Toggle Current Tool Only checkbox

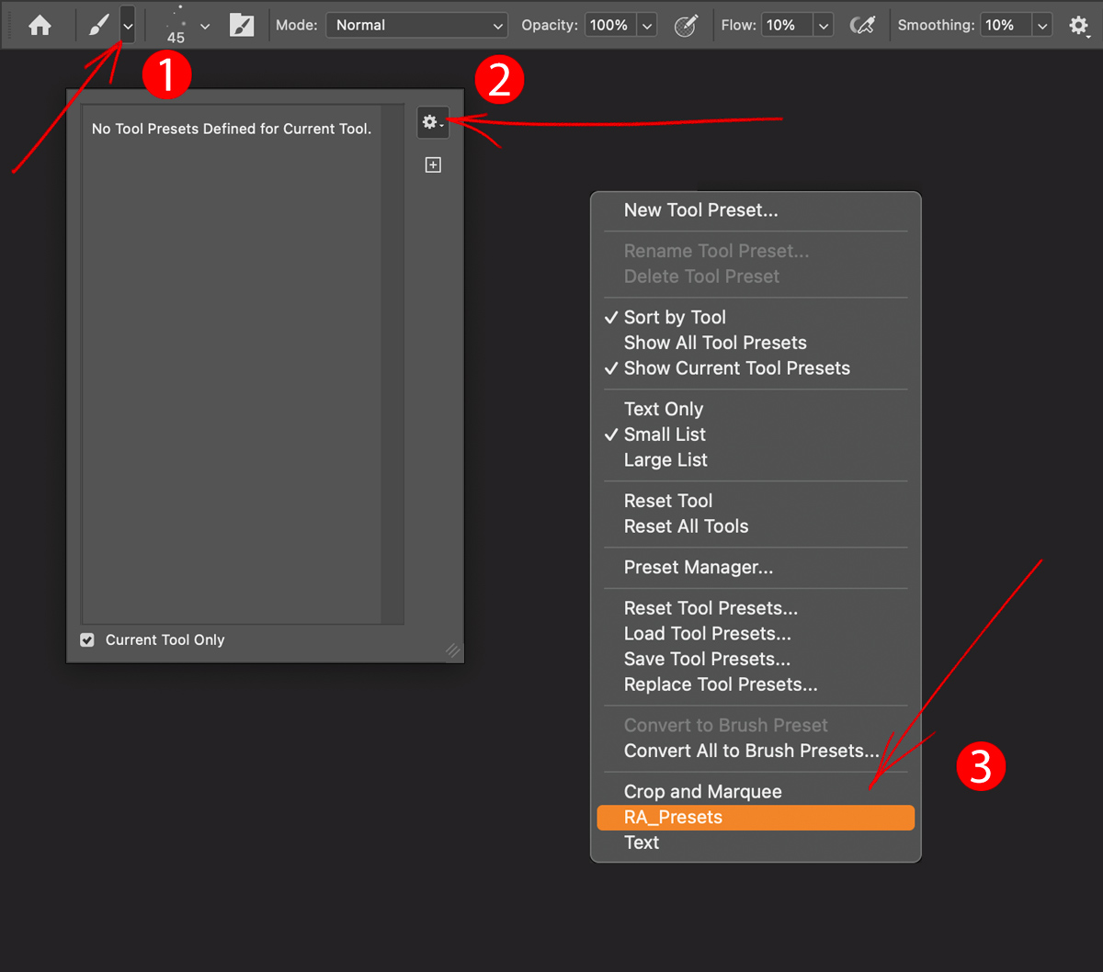click(x=87, y=639)
